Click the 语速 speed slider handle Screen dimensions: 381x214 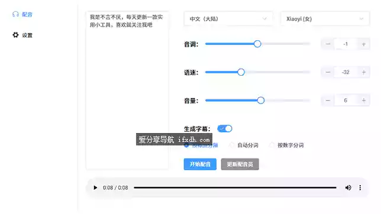[241, 72]
